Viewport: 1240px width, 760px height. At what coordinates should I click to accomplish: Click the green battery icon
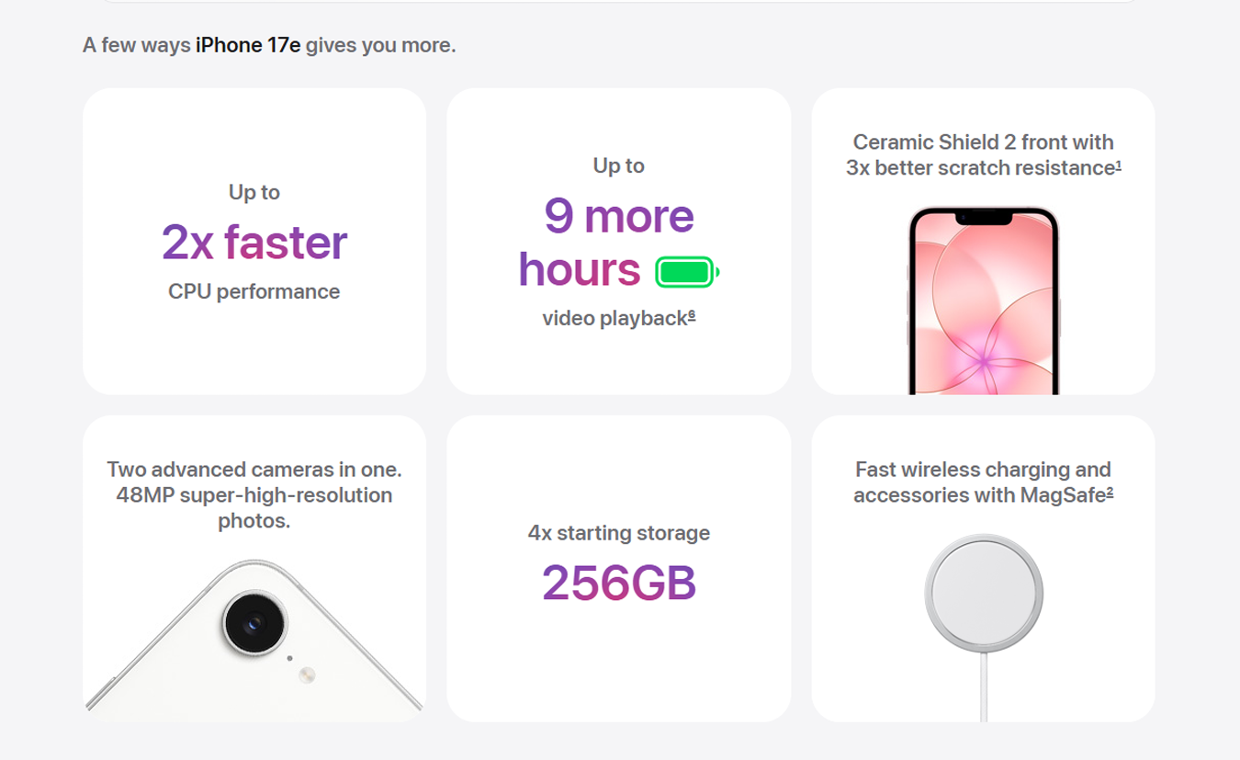687,272
